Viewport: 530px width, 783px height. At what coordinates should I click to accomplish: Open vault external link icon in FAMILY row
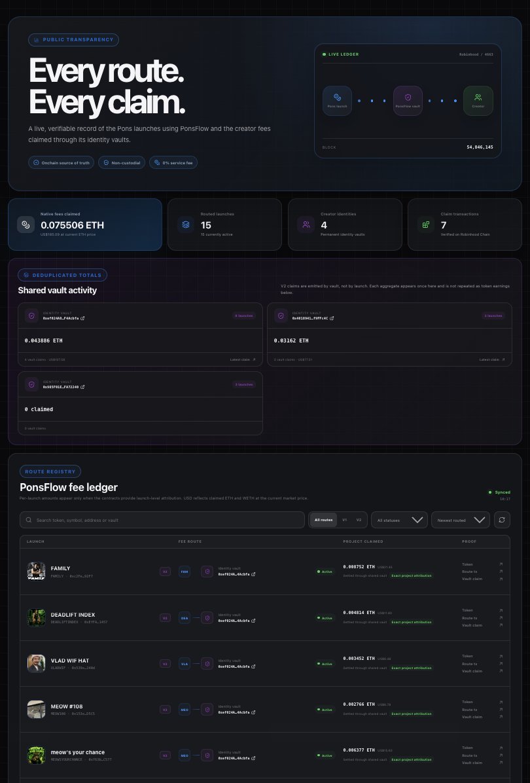click(253, 574)
